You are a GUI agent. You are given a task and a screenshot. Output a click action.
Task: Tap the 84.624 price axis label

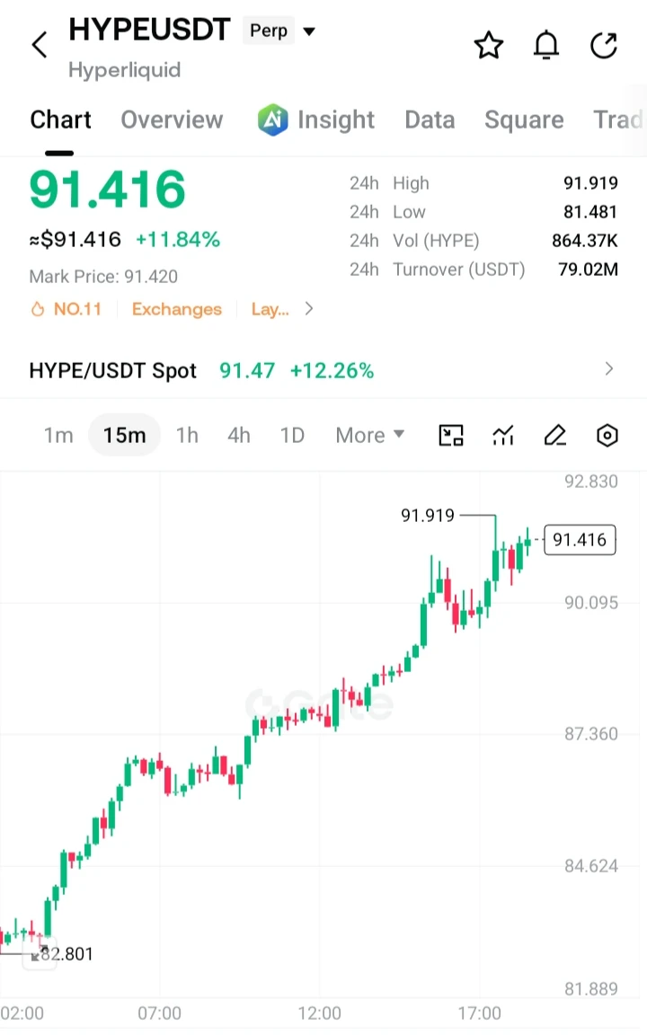click(x=591, y=866)
